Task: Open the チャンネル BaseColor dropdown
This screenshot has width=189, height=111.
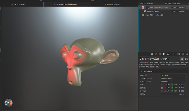Action: [180, 4]
